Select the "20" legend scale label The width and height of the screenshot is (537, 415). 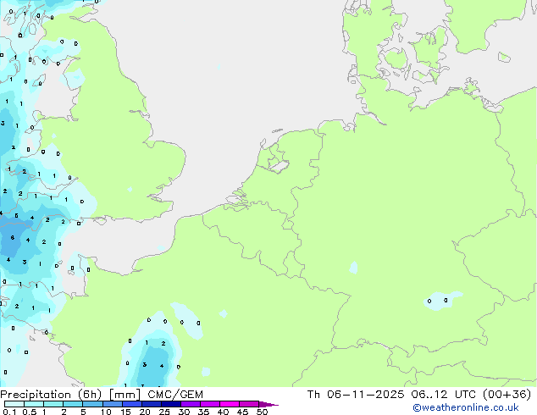click(x=145, y=412)
